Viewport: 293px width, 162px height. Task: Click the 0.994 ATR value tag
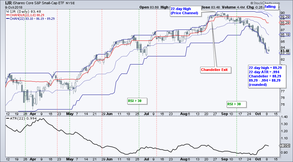point(285,145)
